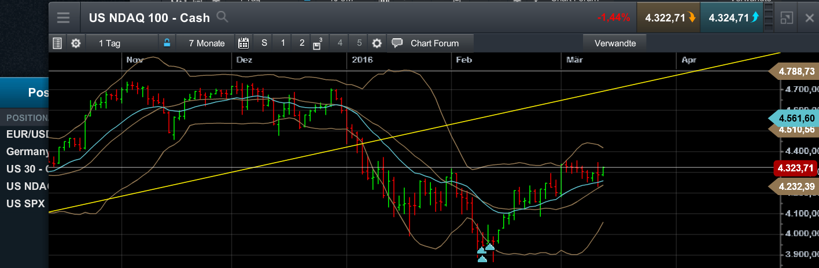Screen dimensions: 819x268
Task: Open the 7 Monate period dropdown
Action: [206, 43]
